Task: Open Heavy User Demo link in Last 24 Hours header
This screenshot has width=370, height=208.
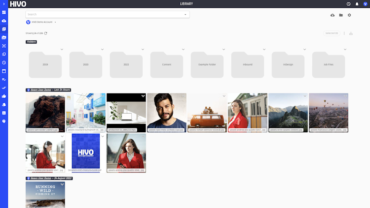Action: click(40, 90)
